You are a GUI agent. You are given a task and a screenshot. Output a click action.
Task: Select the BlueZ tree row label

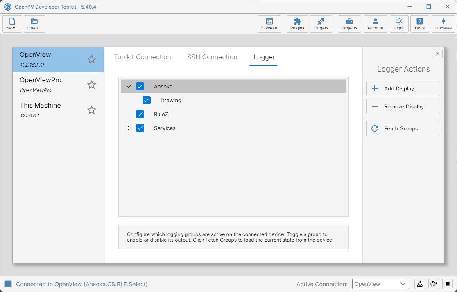pyautogui.click(x=161, y=115)
